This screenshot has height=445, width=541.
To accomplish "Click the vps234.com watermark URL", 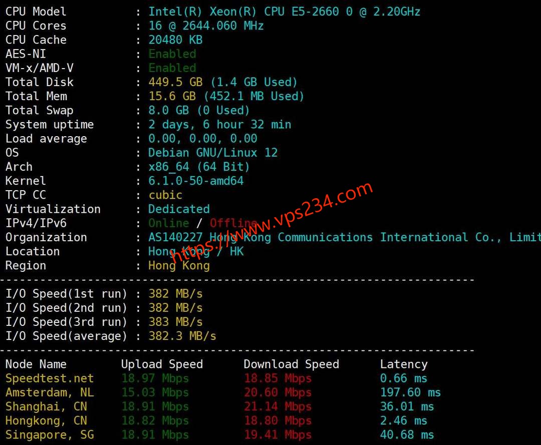I will pyautogui.click(x=272, y=223).
